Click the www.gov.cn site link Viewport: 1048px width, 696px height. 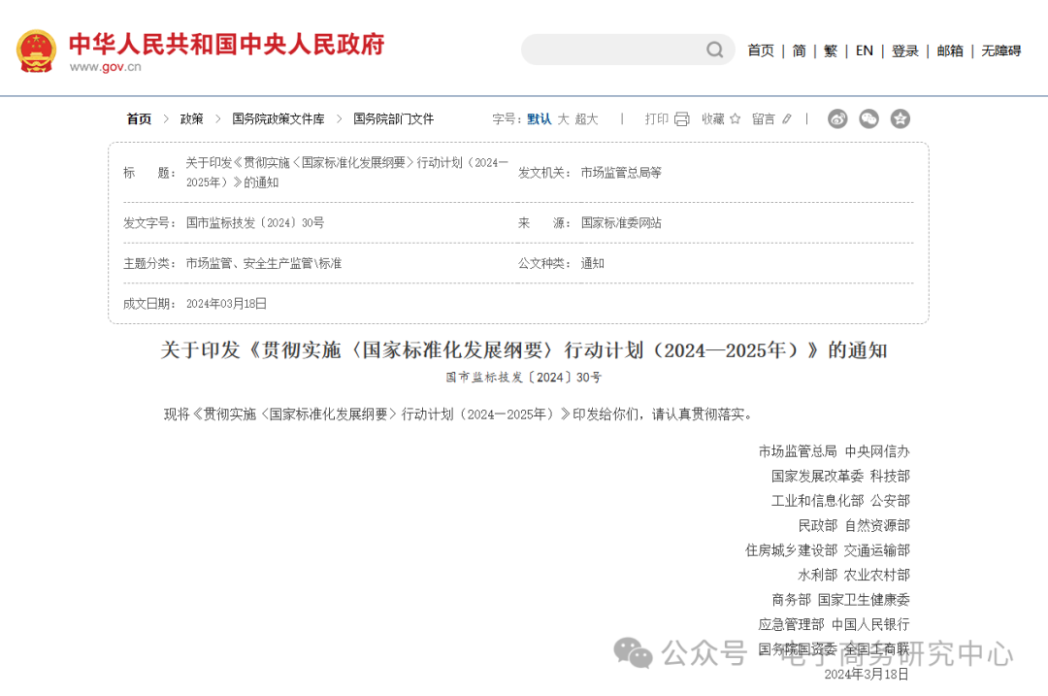click(107, 67)
